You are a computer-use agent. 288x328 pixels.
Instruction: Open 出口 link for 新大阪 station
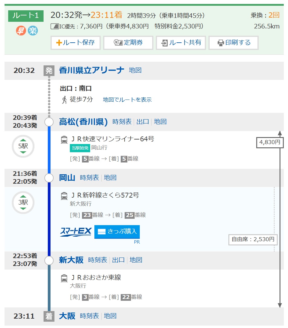(118, 260)
